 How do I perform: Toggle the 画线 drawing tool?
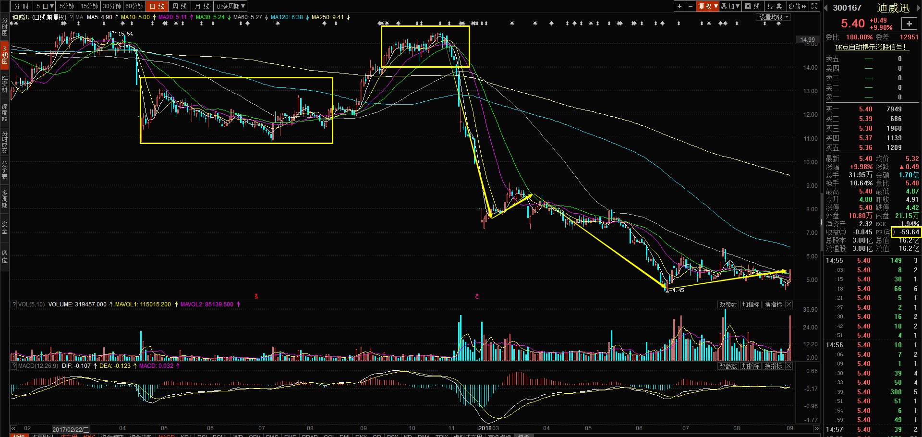(x=752, y=6)
